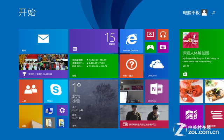The height and width of the screenshot is (140, 224).
Task: Open the Finance stock tile
Action: 94,66
